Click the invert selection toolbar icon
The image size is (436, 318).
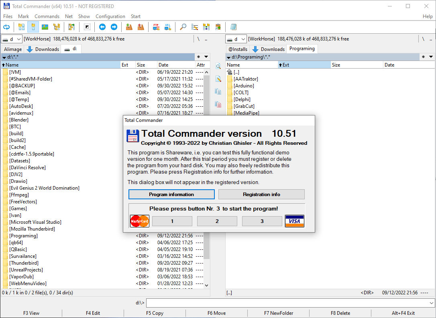[x=87, y=27]
